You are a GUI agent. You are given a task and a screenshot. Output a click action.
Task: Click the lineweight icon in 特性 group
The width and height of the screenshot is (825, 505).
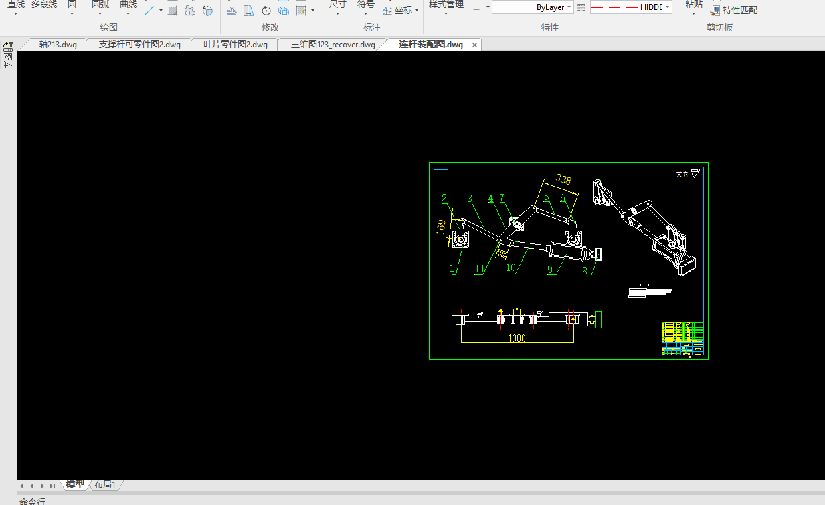point(476,7)
